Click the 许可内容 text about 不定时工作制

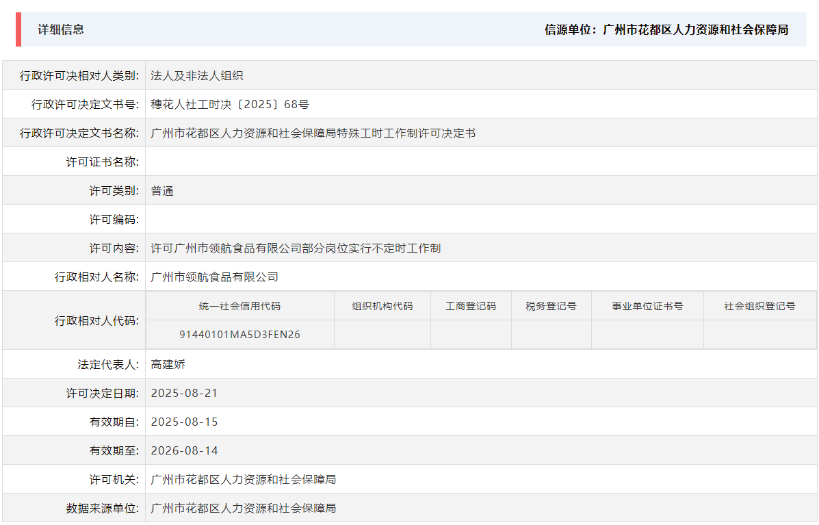[x=296, y=248]
